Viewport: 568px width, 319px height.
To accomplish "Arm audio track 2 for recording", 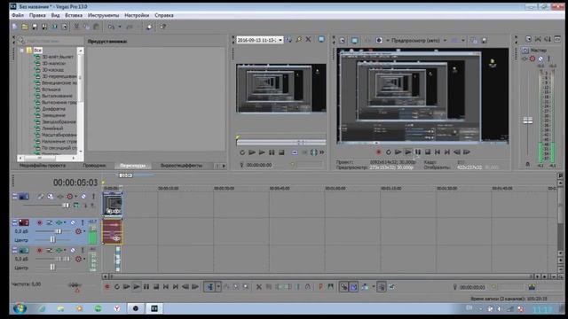I will click(39, 222).
